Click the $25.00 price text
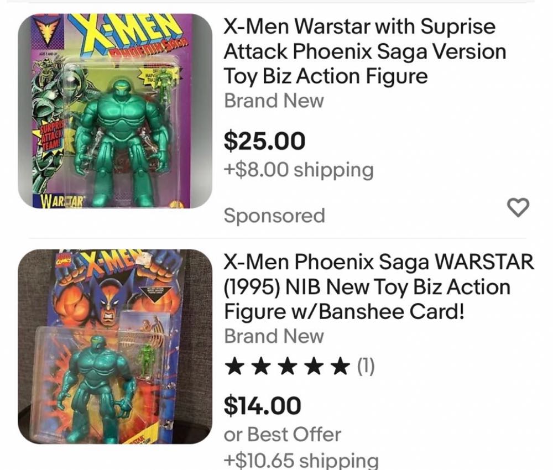The image size is (553, 470). (x=264, y=141)
